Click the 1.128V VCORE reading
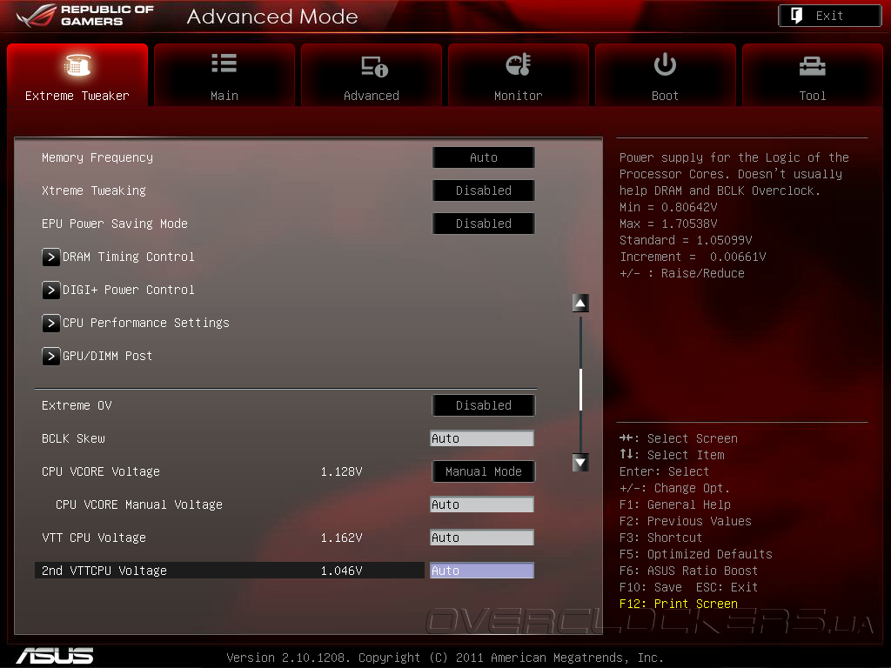Image resolution: width=891 pixels, height=668 pixels. tap(341, 471)
